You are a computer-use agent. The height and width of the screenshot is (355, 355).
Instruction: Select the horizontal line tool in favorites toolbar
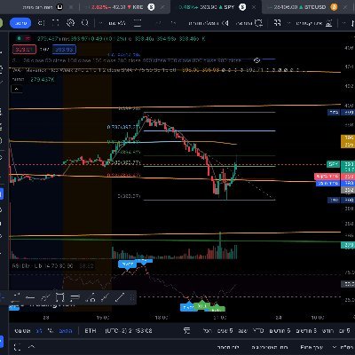click(x=30, y=297)
